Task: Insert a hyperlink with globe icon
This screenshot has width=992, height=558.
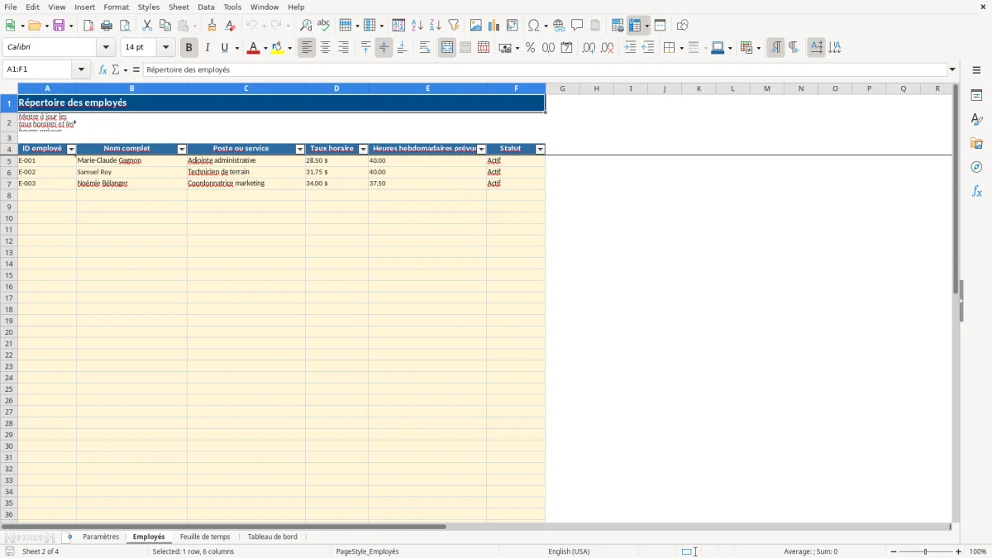Action: pyautogui.click(x=559, y=26)
